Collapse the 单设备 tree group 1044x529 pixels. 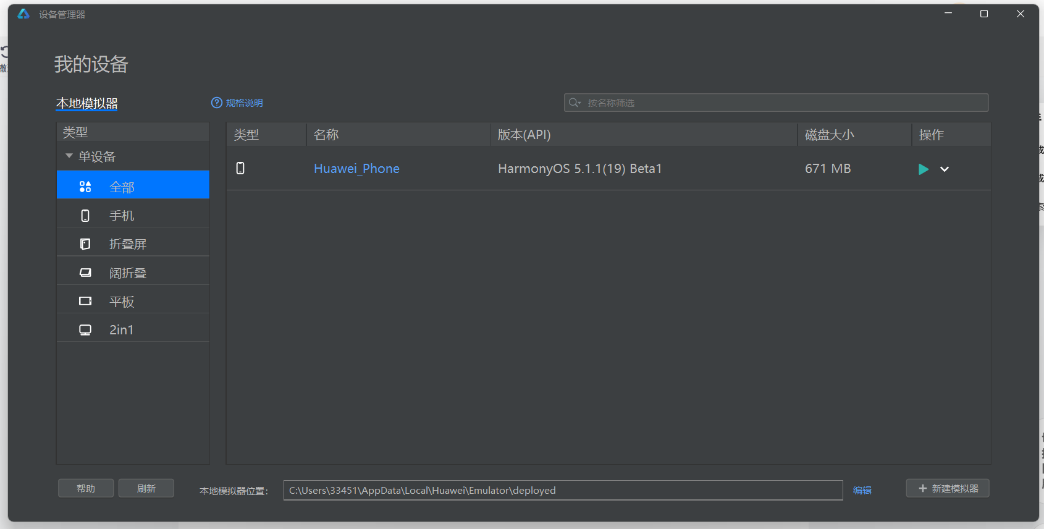(69, 156)
